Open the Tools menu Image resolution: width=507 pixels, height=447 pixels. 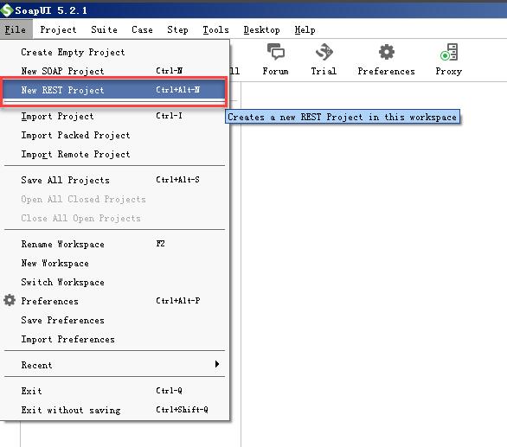[x=215, y=29]
